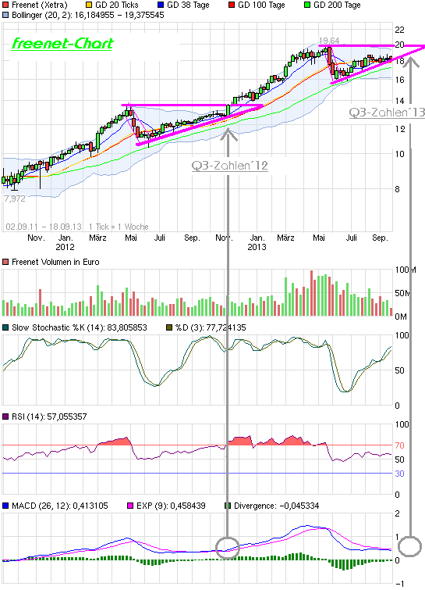Click the yellow GD 20 Ticks legend swatch

coord(89,5)
